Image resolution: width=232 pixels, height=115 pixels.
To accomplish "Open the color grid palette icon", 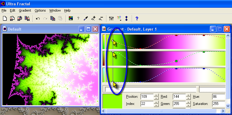I will [x=71, y=18].
